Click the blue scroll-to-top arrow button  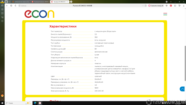(x=182, y=89)
